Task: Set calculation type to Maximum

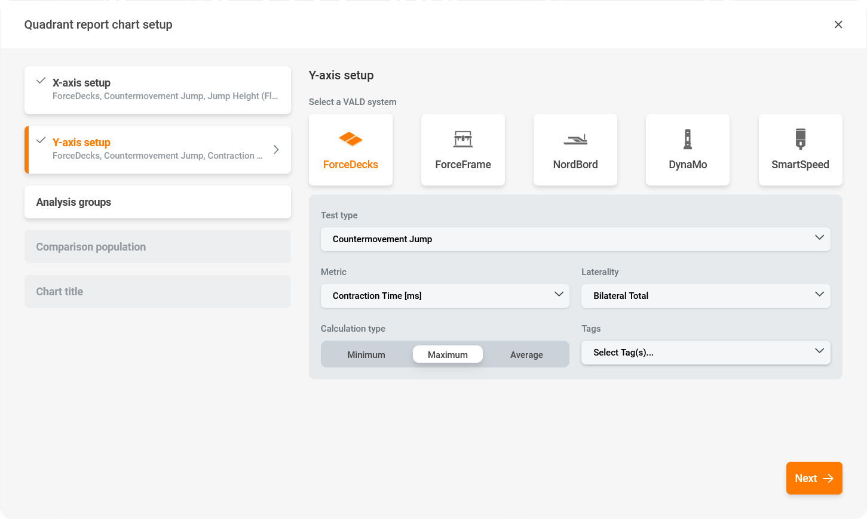Action: 448,354
